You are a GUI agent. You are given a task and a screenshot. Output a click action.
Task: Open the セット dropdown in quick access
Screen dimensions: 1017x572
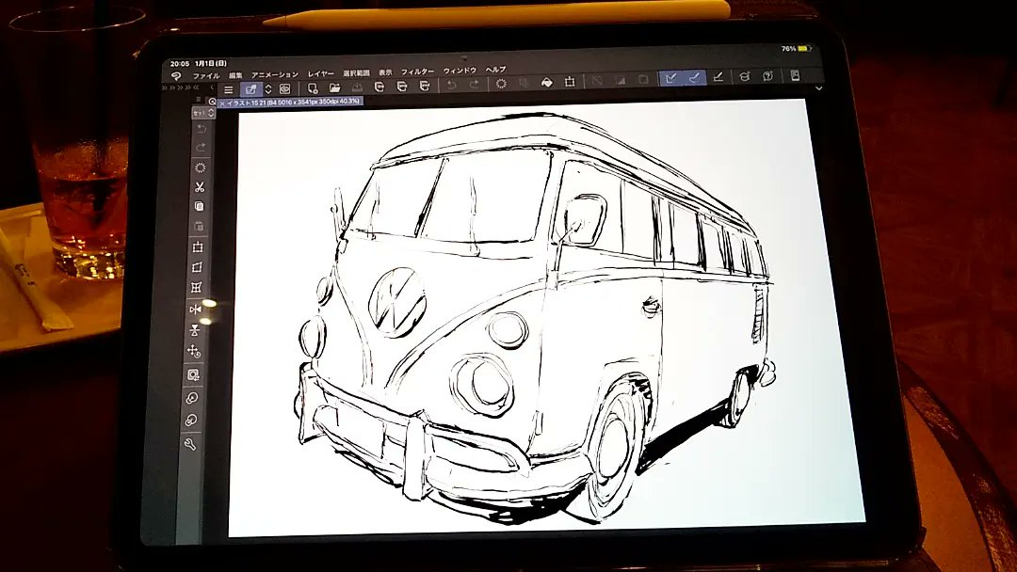coord(203,113)
